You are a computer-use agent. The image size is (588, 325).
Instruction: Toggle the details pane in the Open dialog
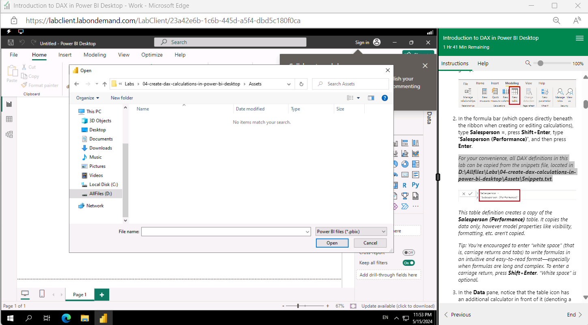point(371,98)
